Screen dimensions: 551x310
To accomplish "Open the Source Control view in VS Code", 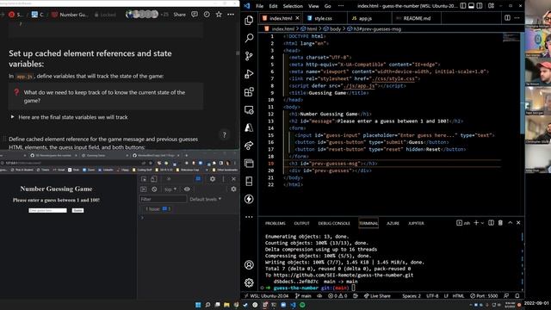I will [249, 56].
